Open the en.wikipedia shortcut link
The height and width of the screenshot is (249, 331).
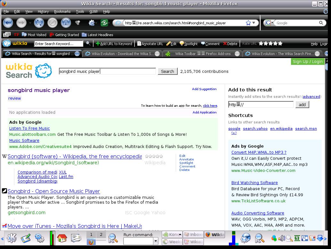(x=281, y=128)
